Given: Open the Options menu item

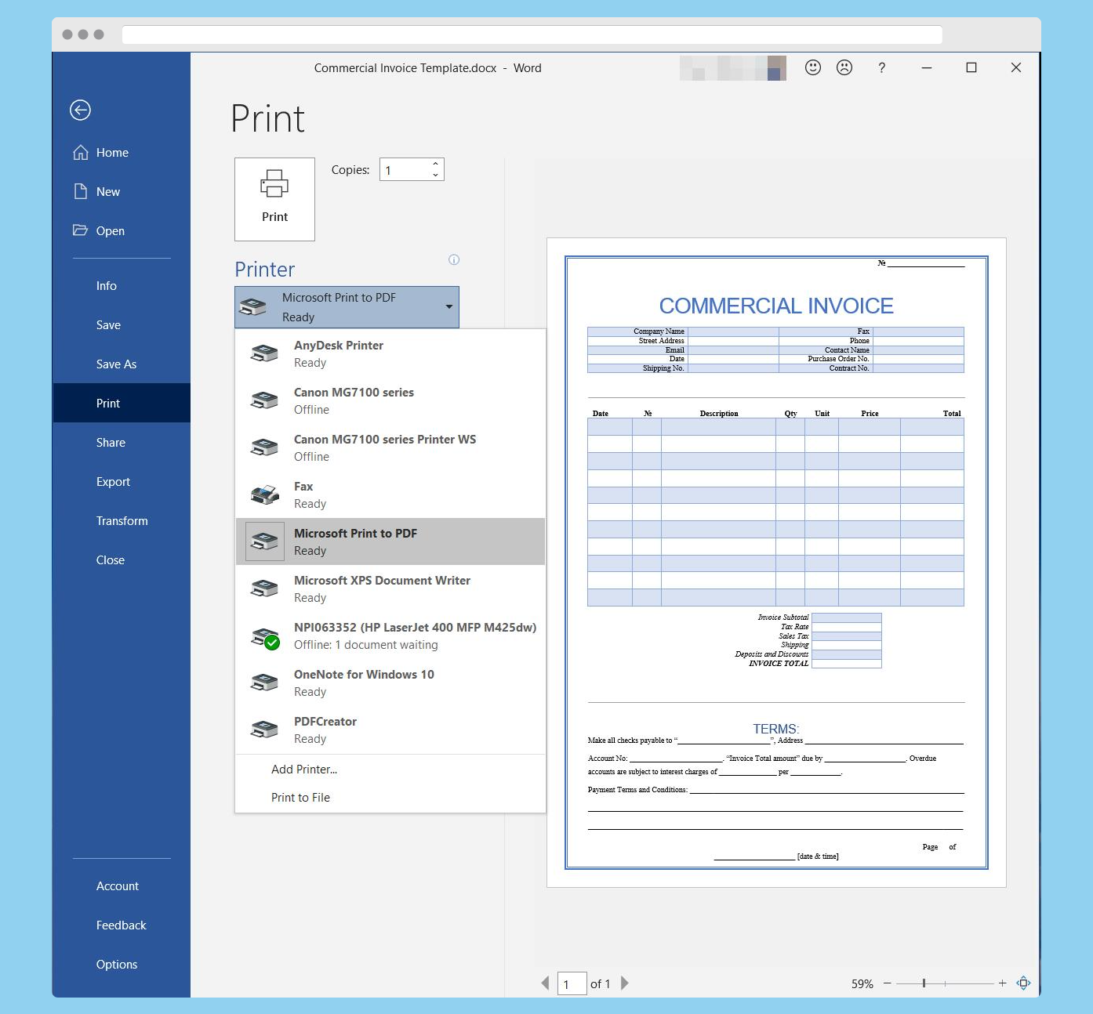Looking at the screenshot, I should tap(116, 964).
